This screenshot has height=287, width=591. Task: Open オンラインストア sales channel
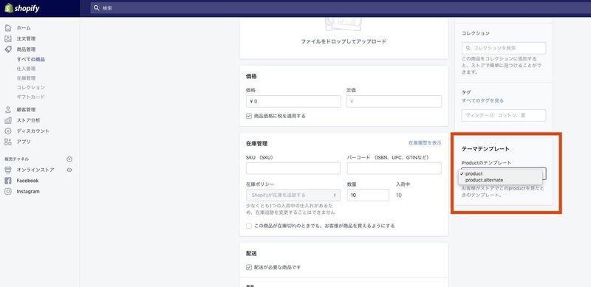[x=35, y=170]
